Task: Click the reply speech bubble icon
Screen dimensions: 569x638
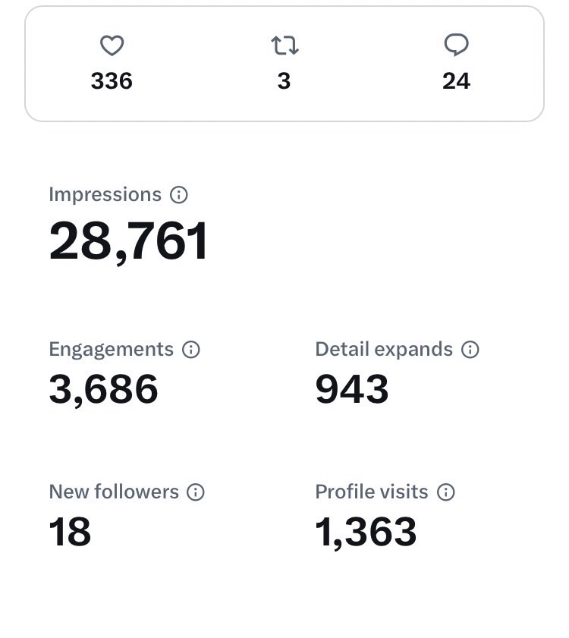Action: click(x=456, y=46)
